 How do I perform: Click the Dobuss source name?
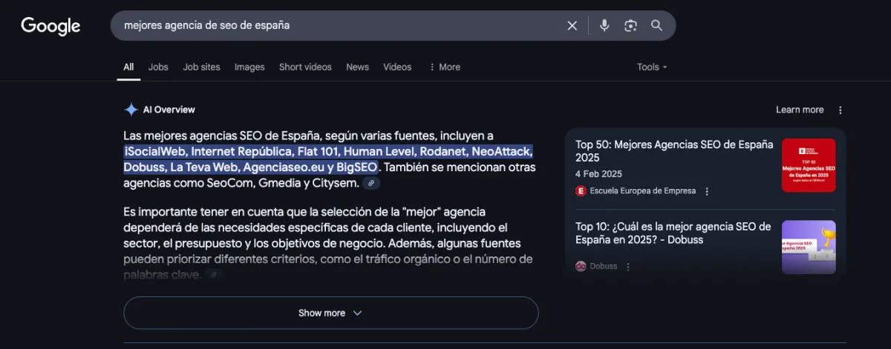604,266
